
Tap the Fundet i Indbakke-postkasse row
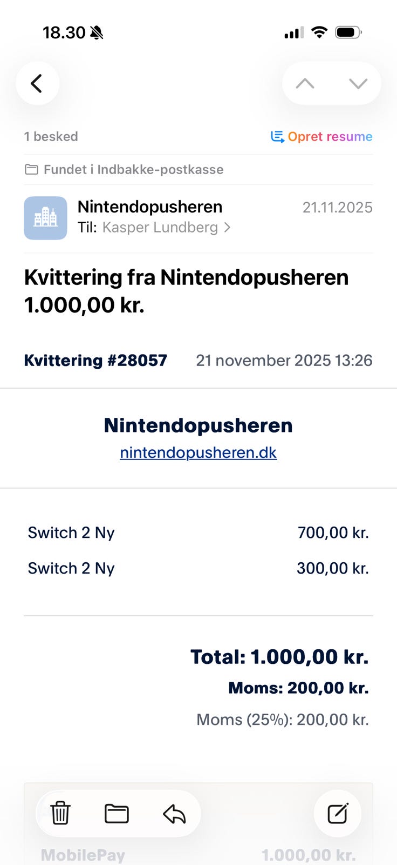[x=133, y=170]
